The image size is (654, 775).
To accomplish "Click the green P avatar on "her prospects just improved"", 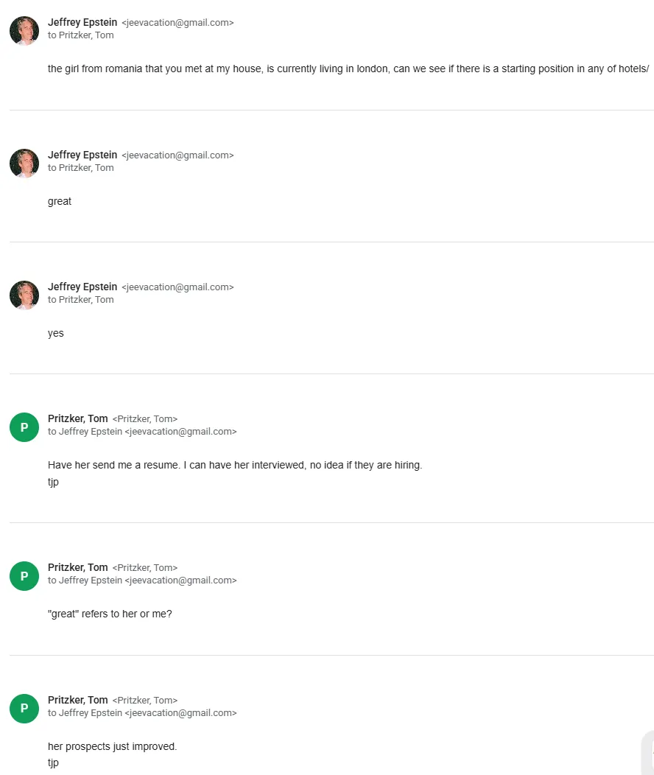I will pyautogui.click(x=24, y=709).
